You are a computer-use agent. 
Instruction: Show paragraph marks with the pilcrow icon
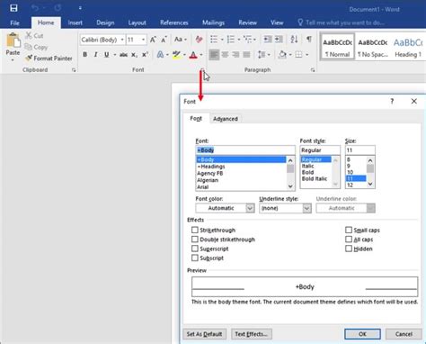pyautogui.click(x=309, y=40)
